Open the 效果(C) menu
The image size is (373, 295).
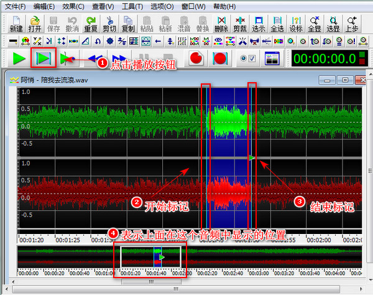[x=73, y=6]
